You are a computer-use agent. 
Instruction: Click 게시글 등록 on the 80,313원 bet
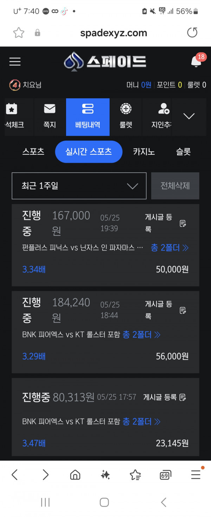click(165, 398)
